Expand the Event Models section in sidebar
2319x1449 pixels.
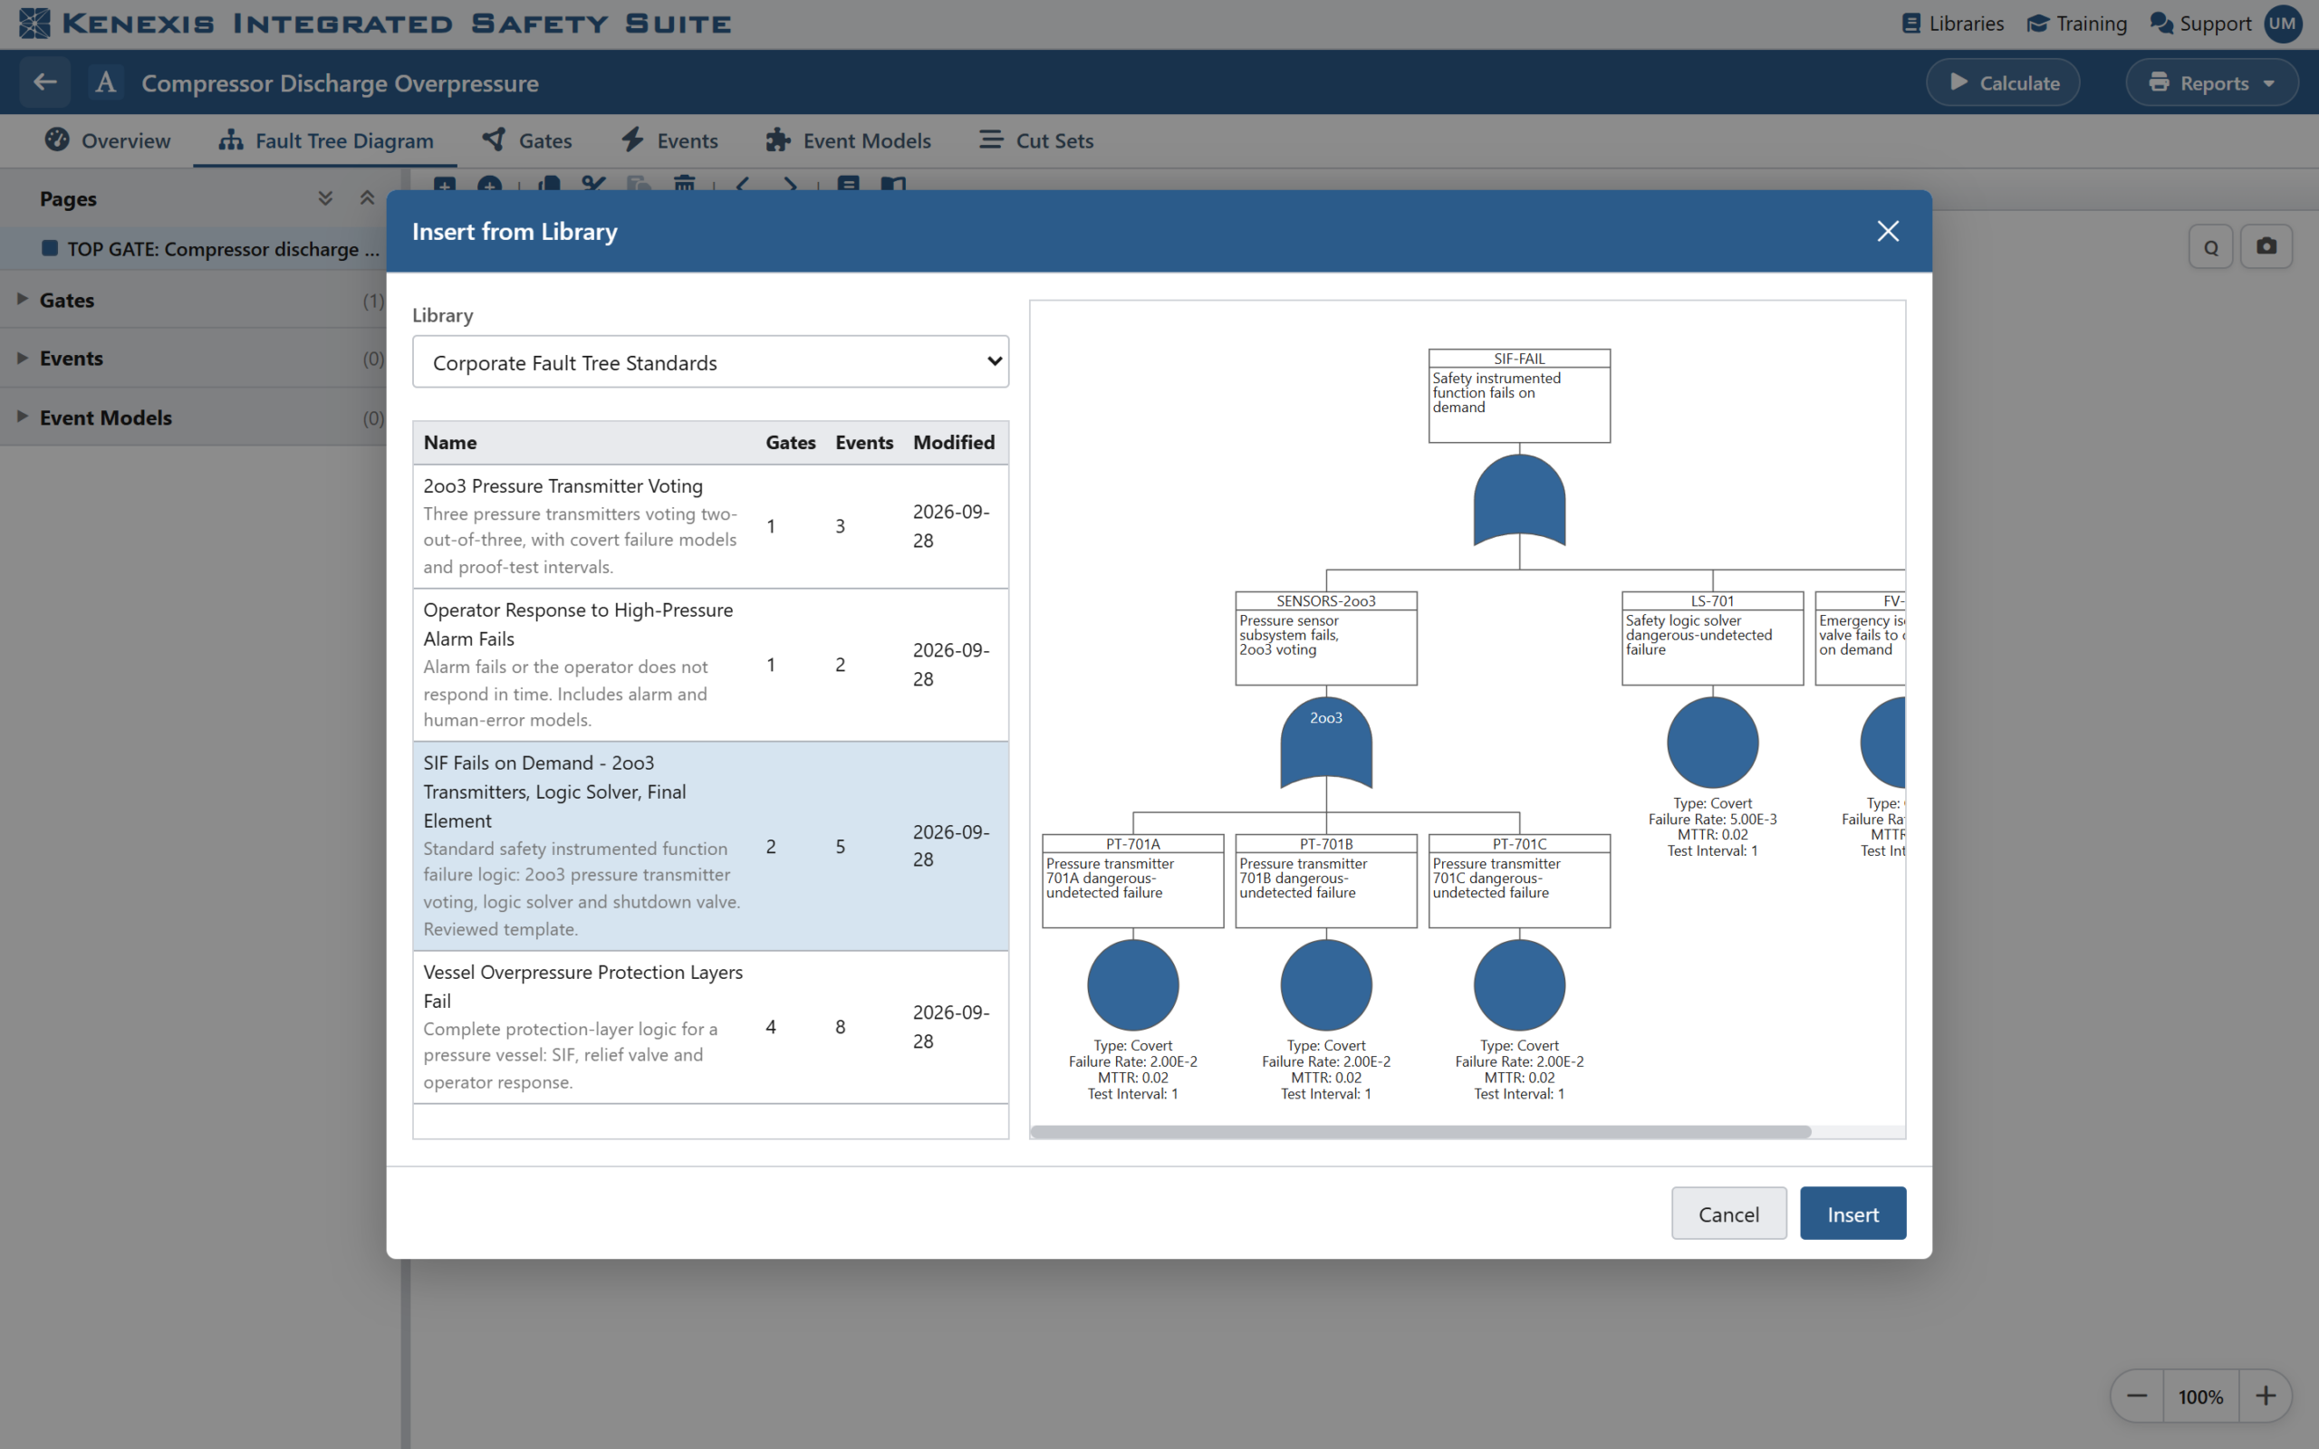(x=22, y=417)
